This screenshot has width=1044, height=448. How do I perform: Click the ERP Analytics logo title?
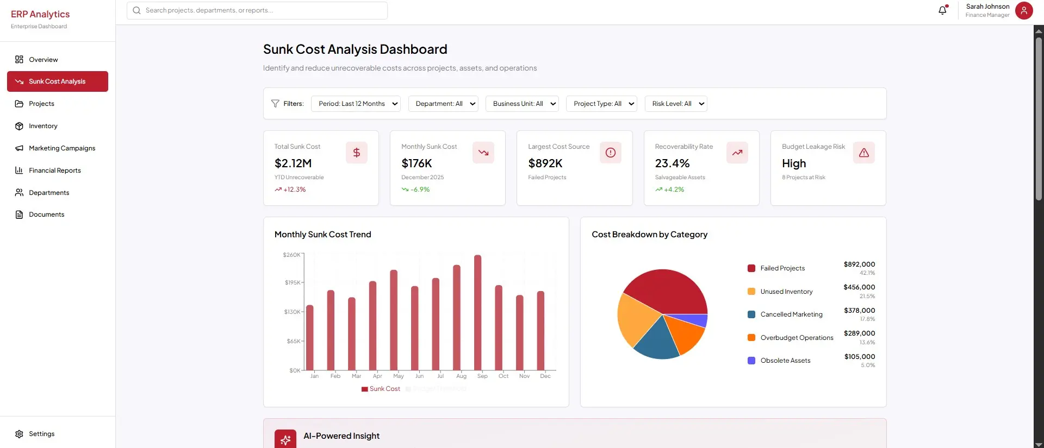(40, 14)
